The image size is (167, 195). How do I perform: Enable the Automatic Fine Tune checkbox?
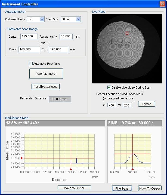[31, 64]
